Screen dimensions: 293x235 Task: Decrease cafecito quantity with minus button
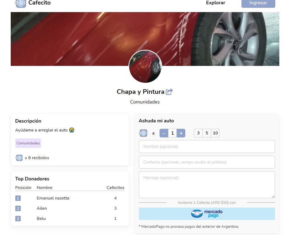(164, 133)
